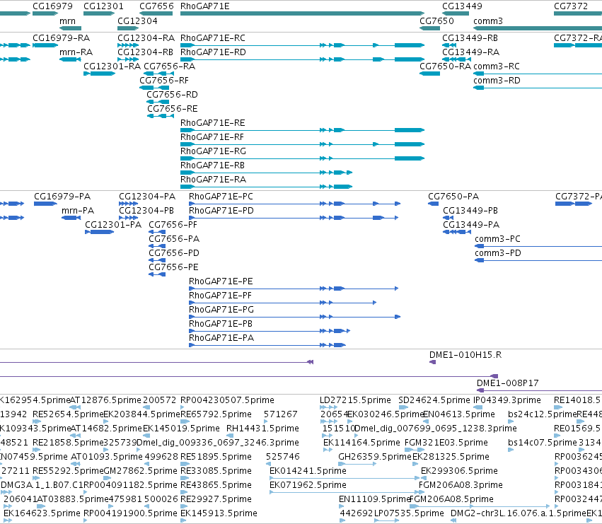602x524 pixels.
Task: Click transcript CG12301-RA
Action: pos(99,74)
